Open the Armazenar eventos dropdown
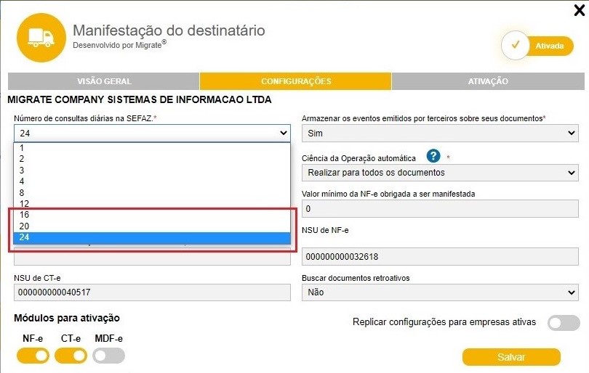 (439, 134)
